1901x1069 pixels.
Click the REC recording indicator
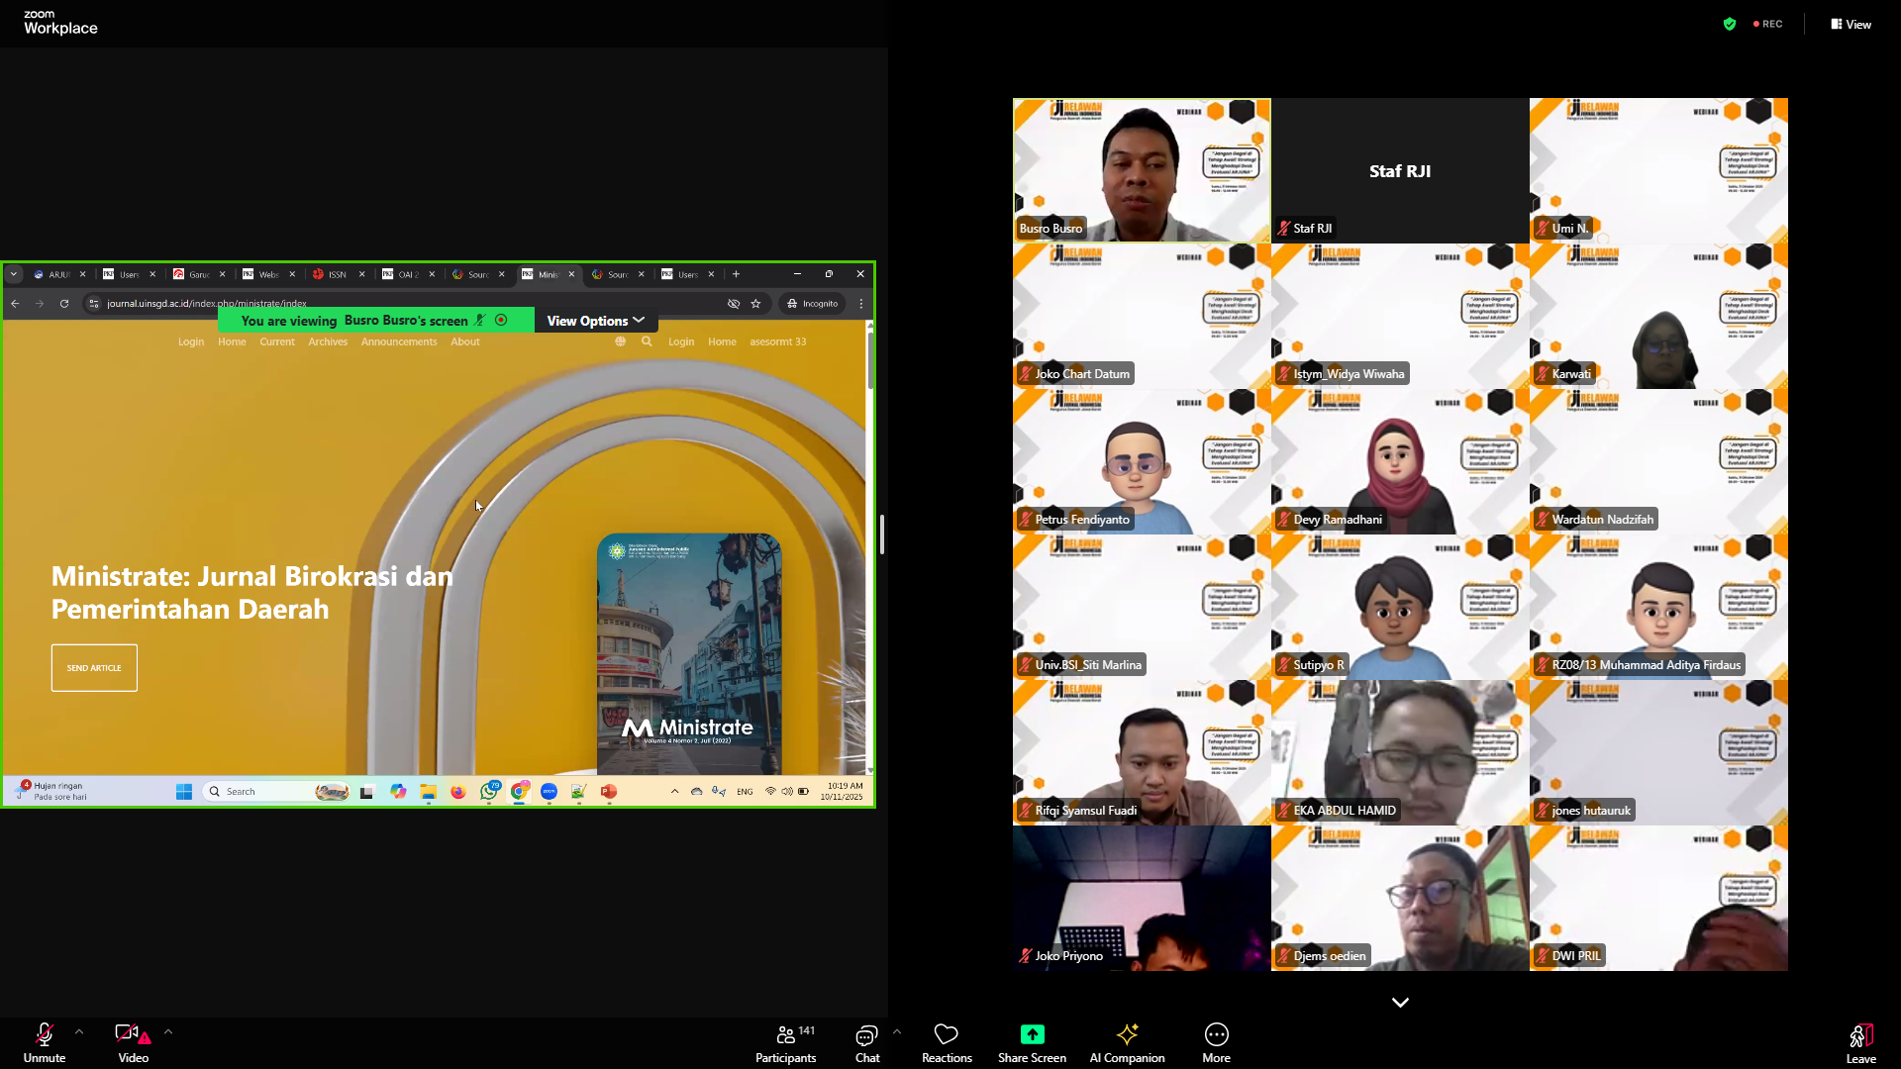click(x=1768, y=24)
